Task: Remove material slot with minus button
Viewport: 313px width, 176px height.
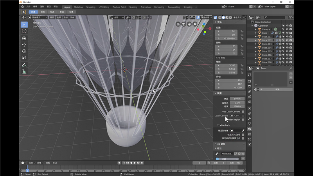Action: (x=291, y=77)
